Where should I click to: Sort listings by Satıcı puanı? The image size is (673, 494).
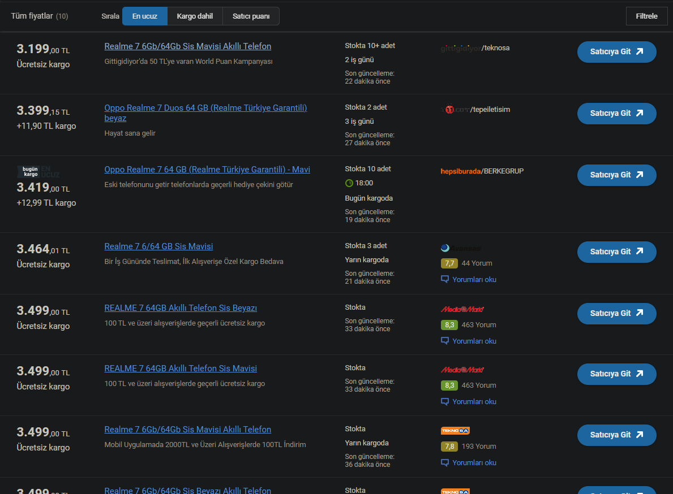251,16
